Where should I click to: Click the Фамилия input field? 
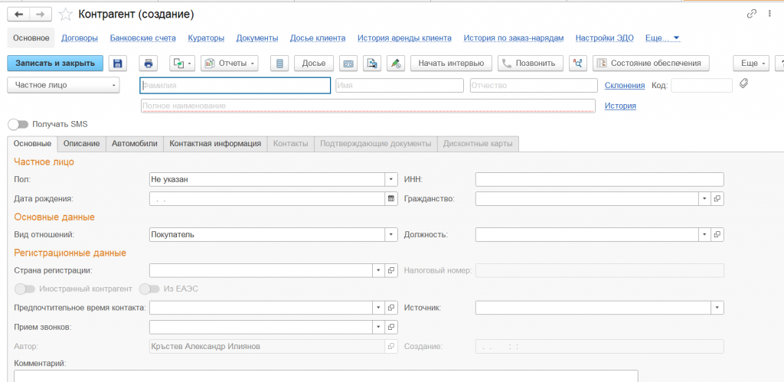[235, 86]
